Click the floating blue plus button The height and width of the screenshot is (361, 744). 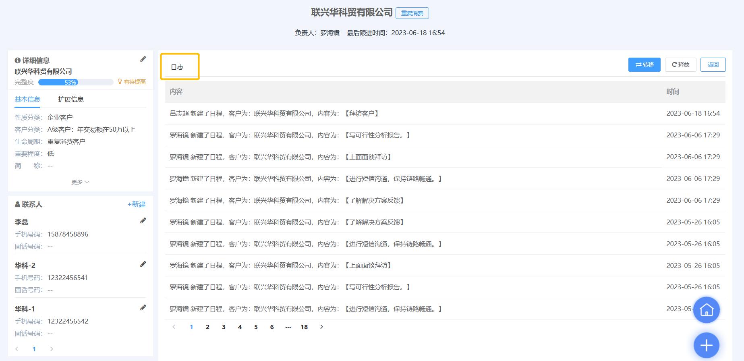pos(706,345)
